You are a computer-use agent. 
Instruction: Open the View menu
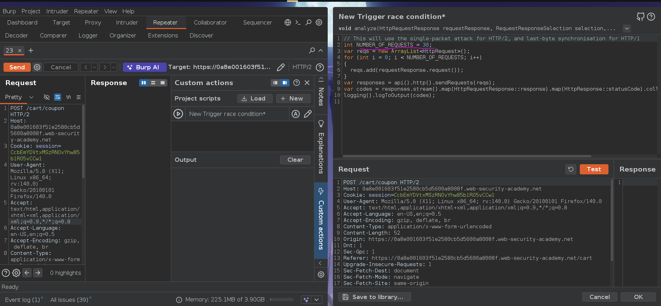[x=111, y=11]
